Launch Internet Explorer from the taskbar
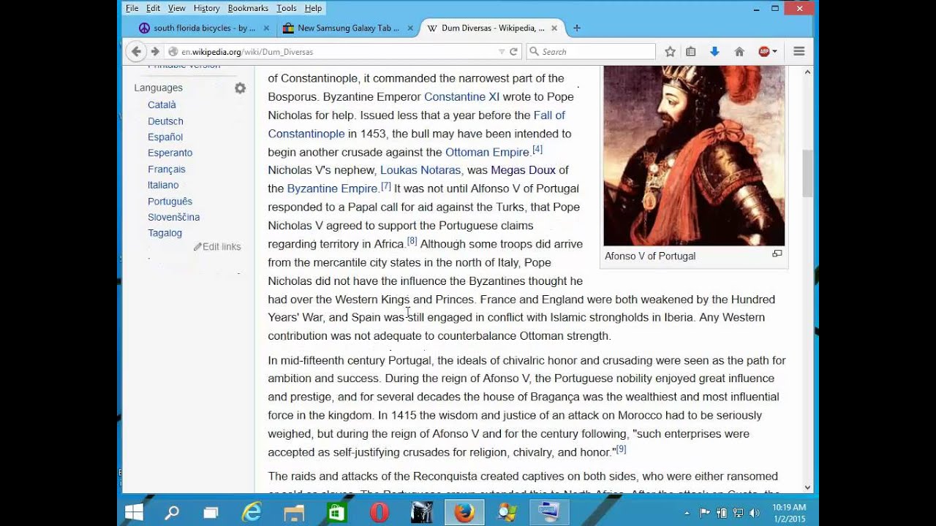Image resolution: width=936 pixels, height=526 pixels. coord(252,512)
